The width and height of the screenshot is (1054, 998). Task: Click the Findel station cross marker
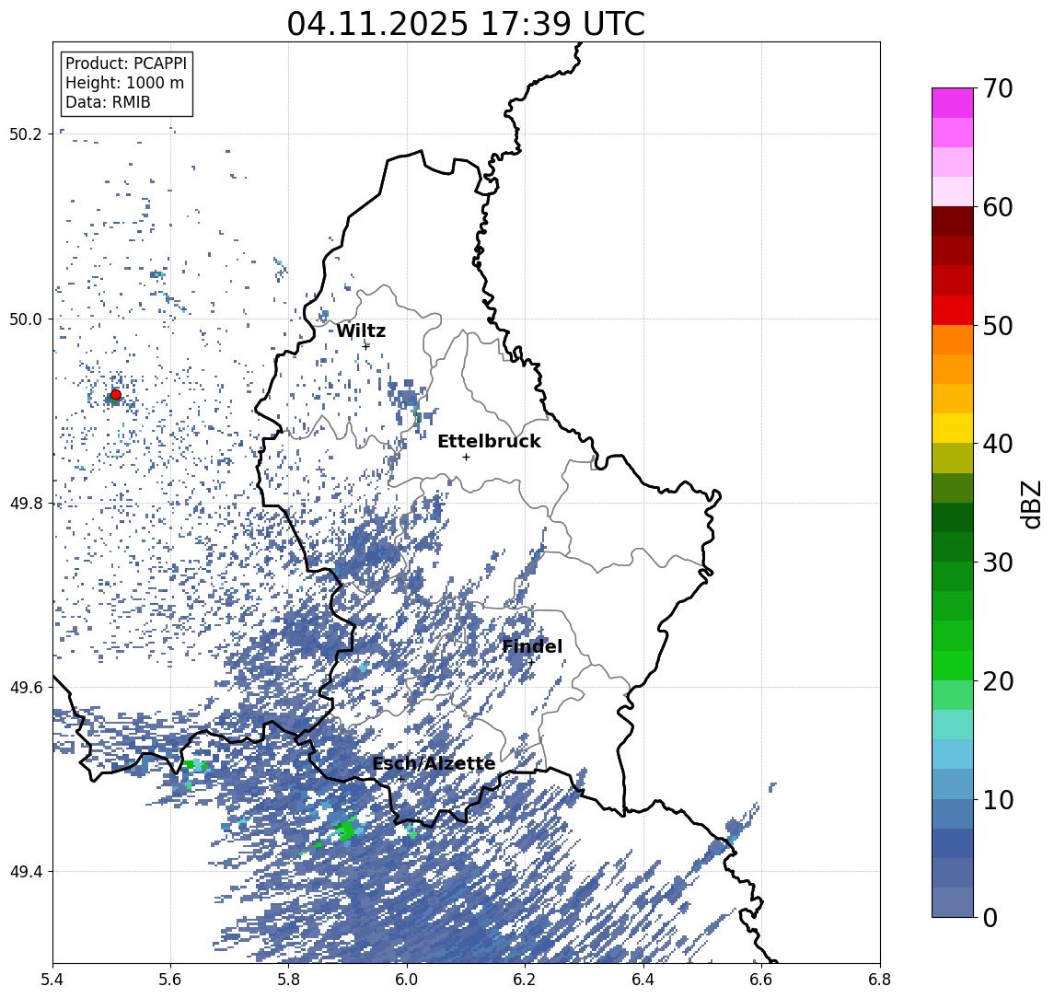click(531, 663)
